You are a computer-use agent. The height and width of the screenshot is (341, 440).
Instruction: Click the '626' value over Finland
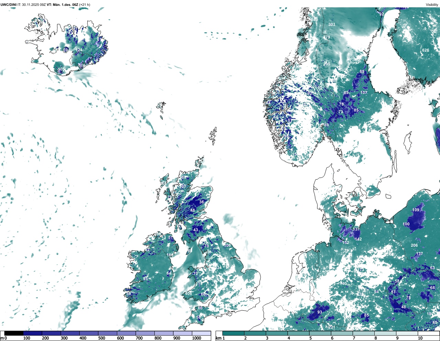click(426, 50)
